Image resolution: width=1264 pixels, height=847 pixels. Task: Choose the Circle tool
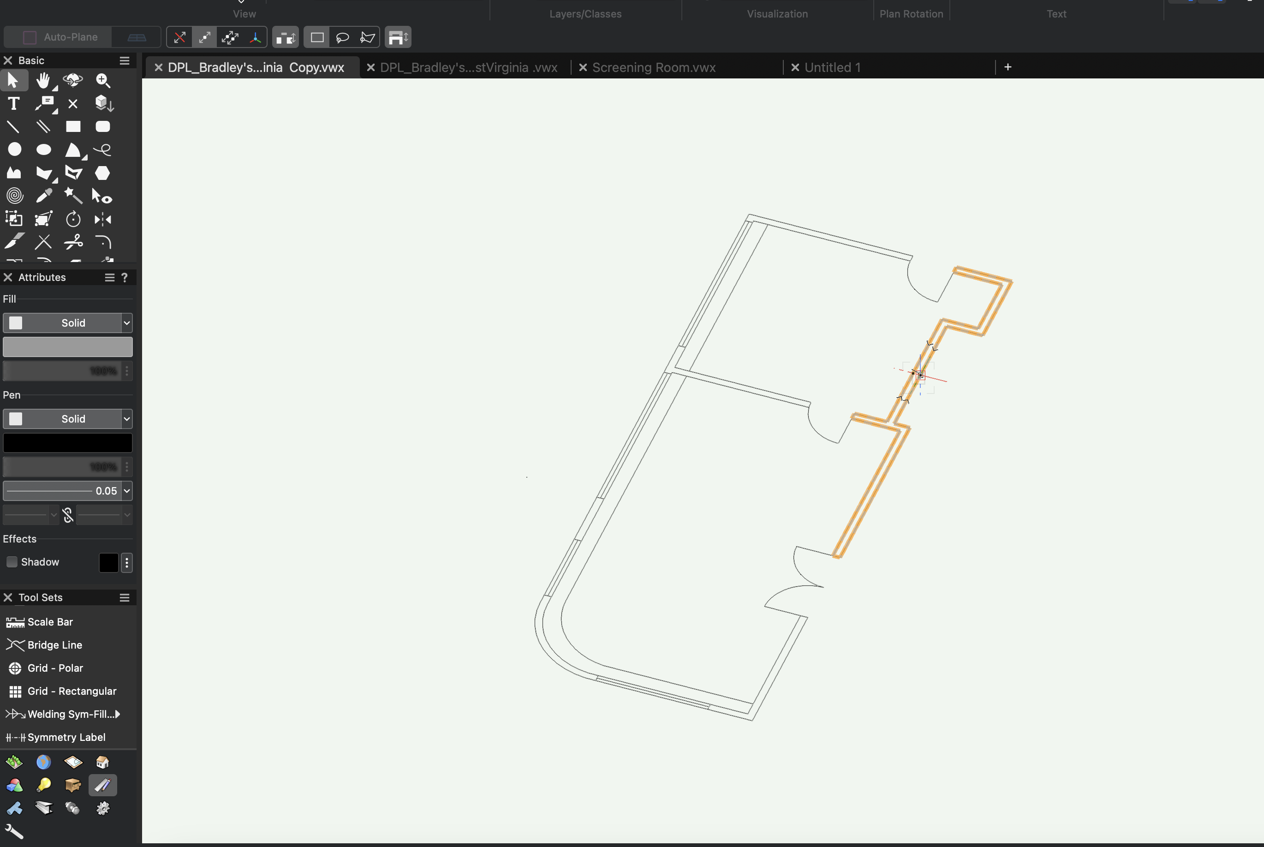[x=14, y=149]
